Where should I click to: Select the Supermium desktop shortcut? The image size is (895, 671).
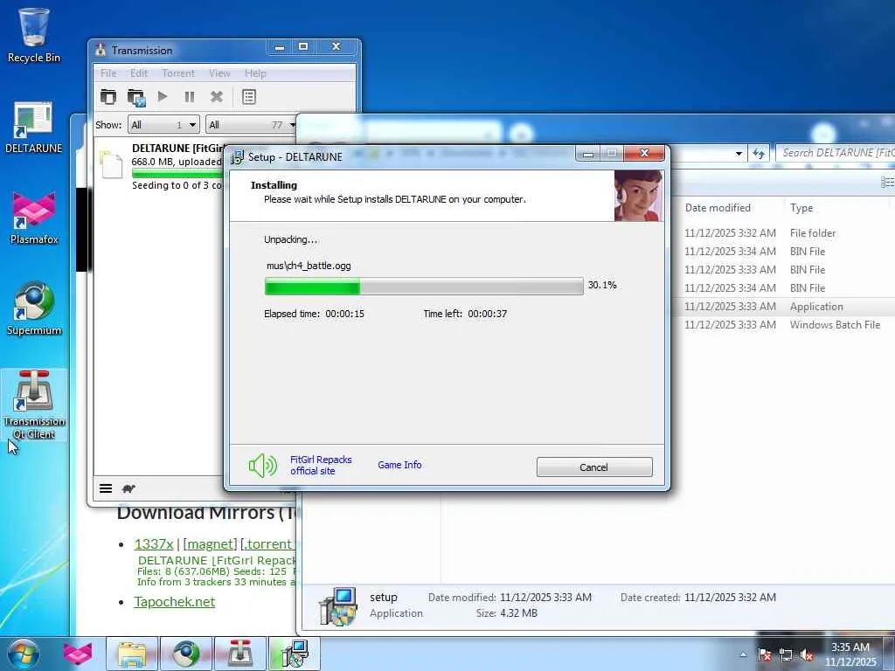coord(34,309)
